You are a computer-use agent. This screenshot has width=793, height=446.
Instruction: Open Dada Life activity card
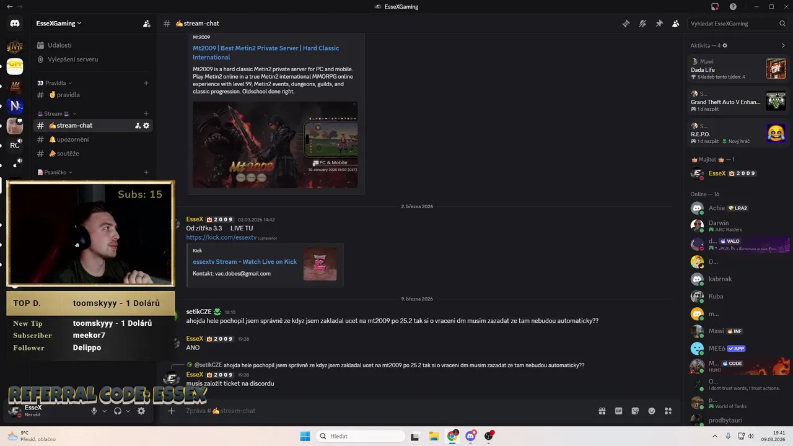[x=738, y=69]
